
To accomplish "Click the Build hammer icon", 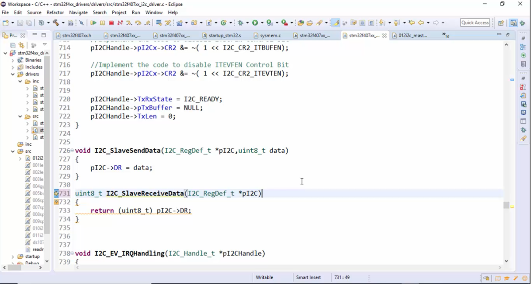I will click(x=56, y=23).
